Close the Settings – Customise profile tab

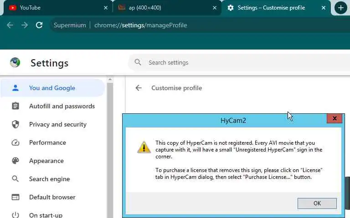(324, 8)
